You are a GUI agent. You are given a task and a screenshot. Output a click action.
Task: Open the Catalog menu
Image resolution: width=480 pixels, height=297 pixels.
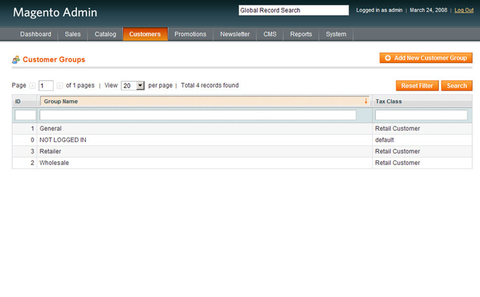(x=105, y=34)
